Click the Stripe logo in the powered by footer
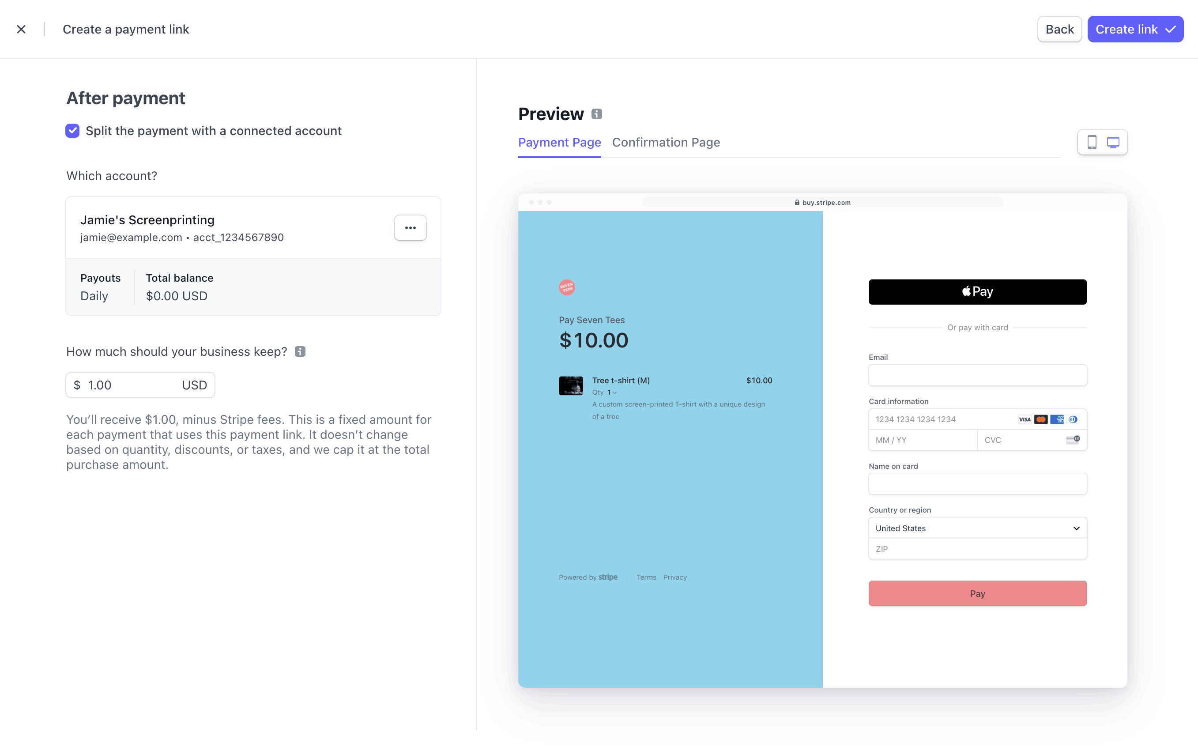Screen dimensions: 1198x747 pos(607,577)
